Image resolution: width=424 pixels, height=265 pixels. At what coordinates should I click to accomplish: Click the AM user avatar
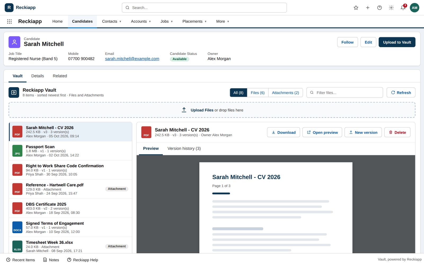tap(414, 8)
